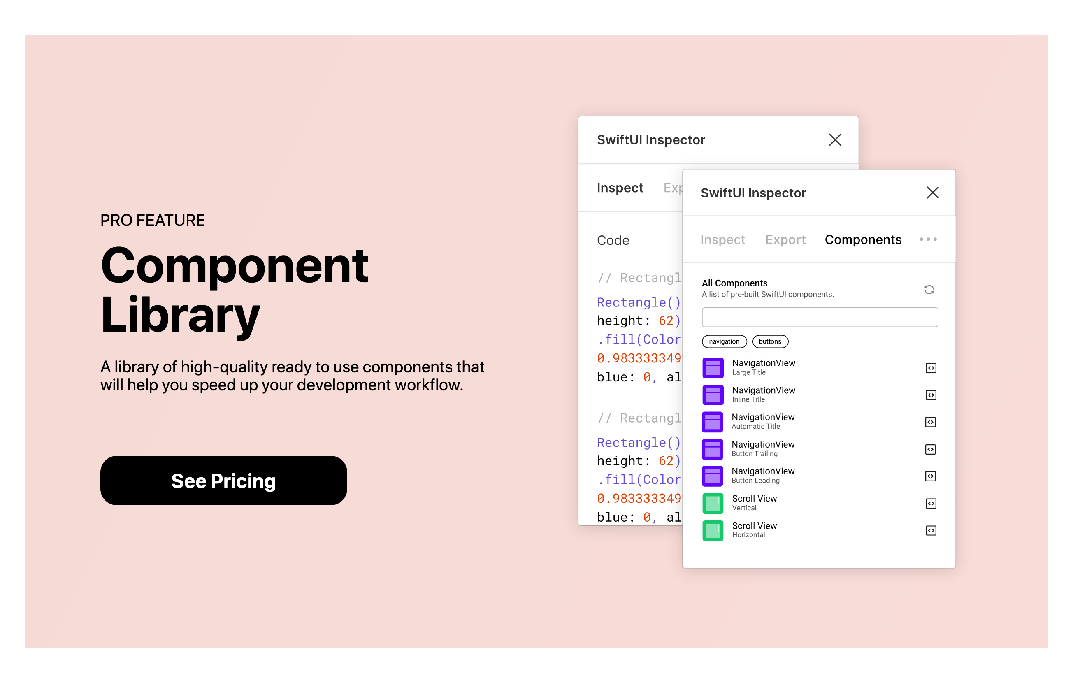
Task: Select the NavigationView Inline Title row text
Action: [763, 394]
